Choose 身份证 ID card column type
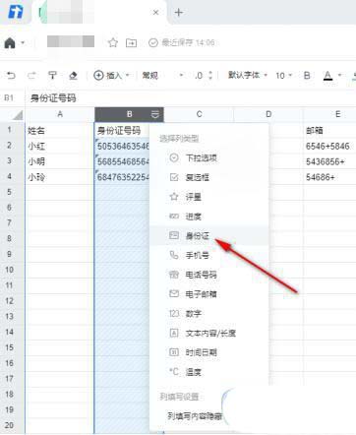Image resolution: width=356 pixels, height=435 pixels. click(208, 235)
